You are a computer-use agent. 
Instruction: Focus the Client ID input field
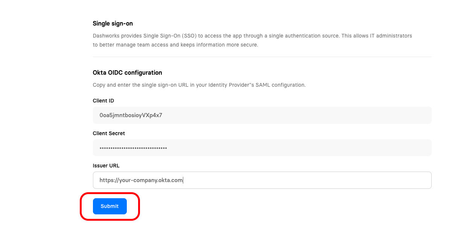pos(262,115)
